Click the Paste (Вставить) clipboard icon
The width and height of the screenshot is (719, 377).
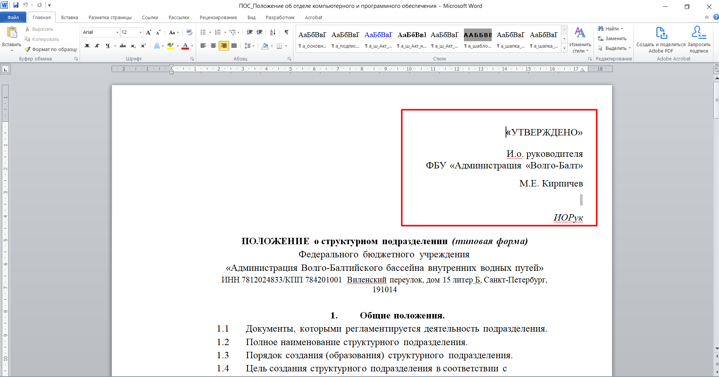click(x=12, y=33)
